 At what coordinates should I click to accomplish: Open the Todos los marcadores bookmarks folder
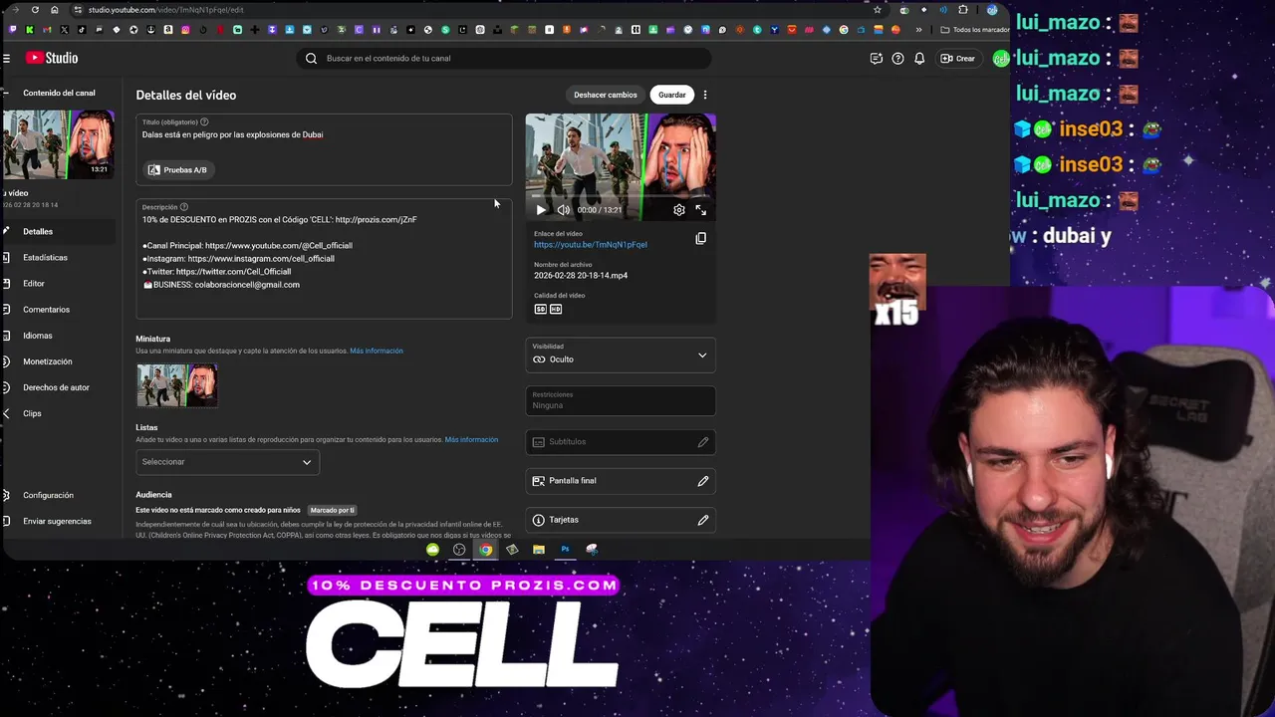[975, 30]
